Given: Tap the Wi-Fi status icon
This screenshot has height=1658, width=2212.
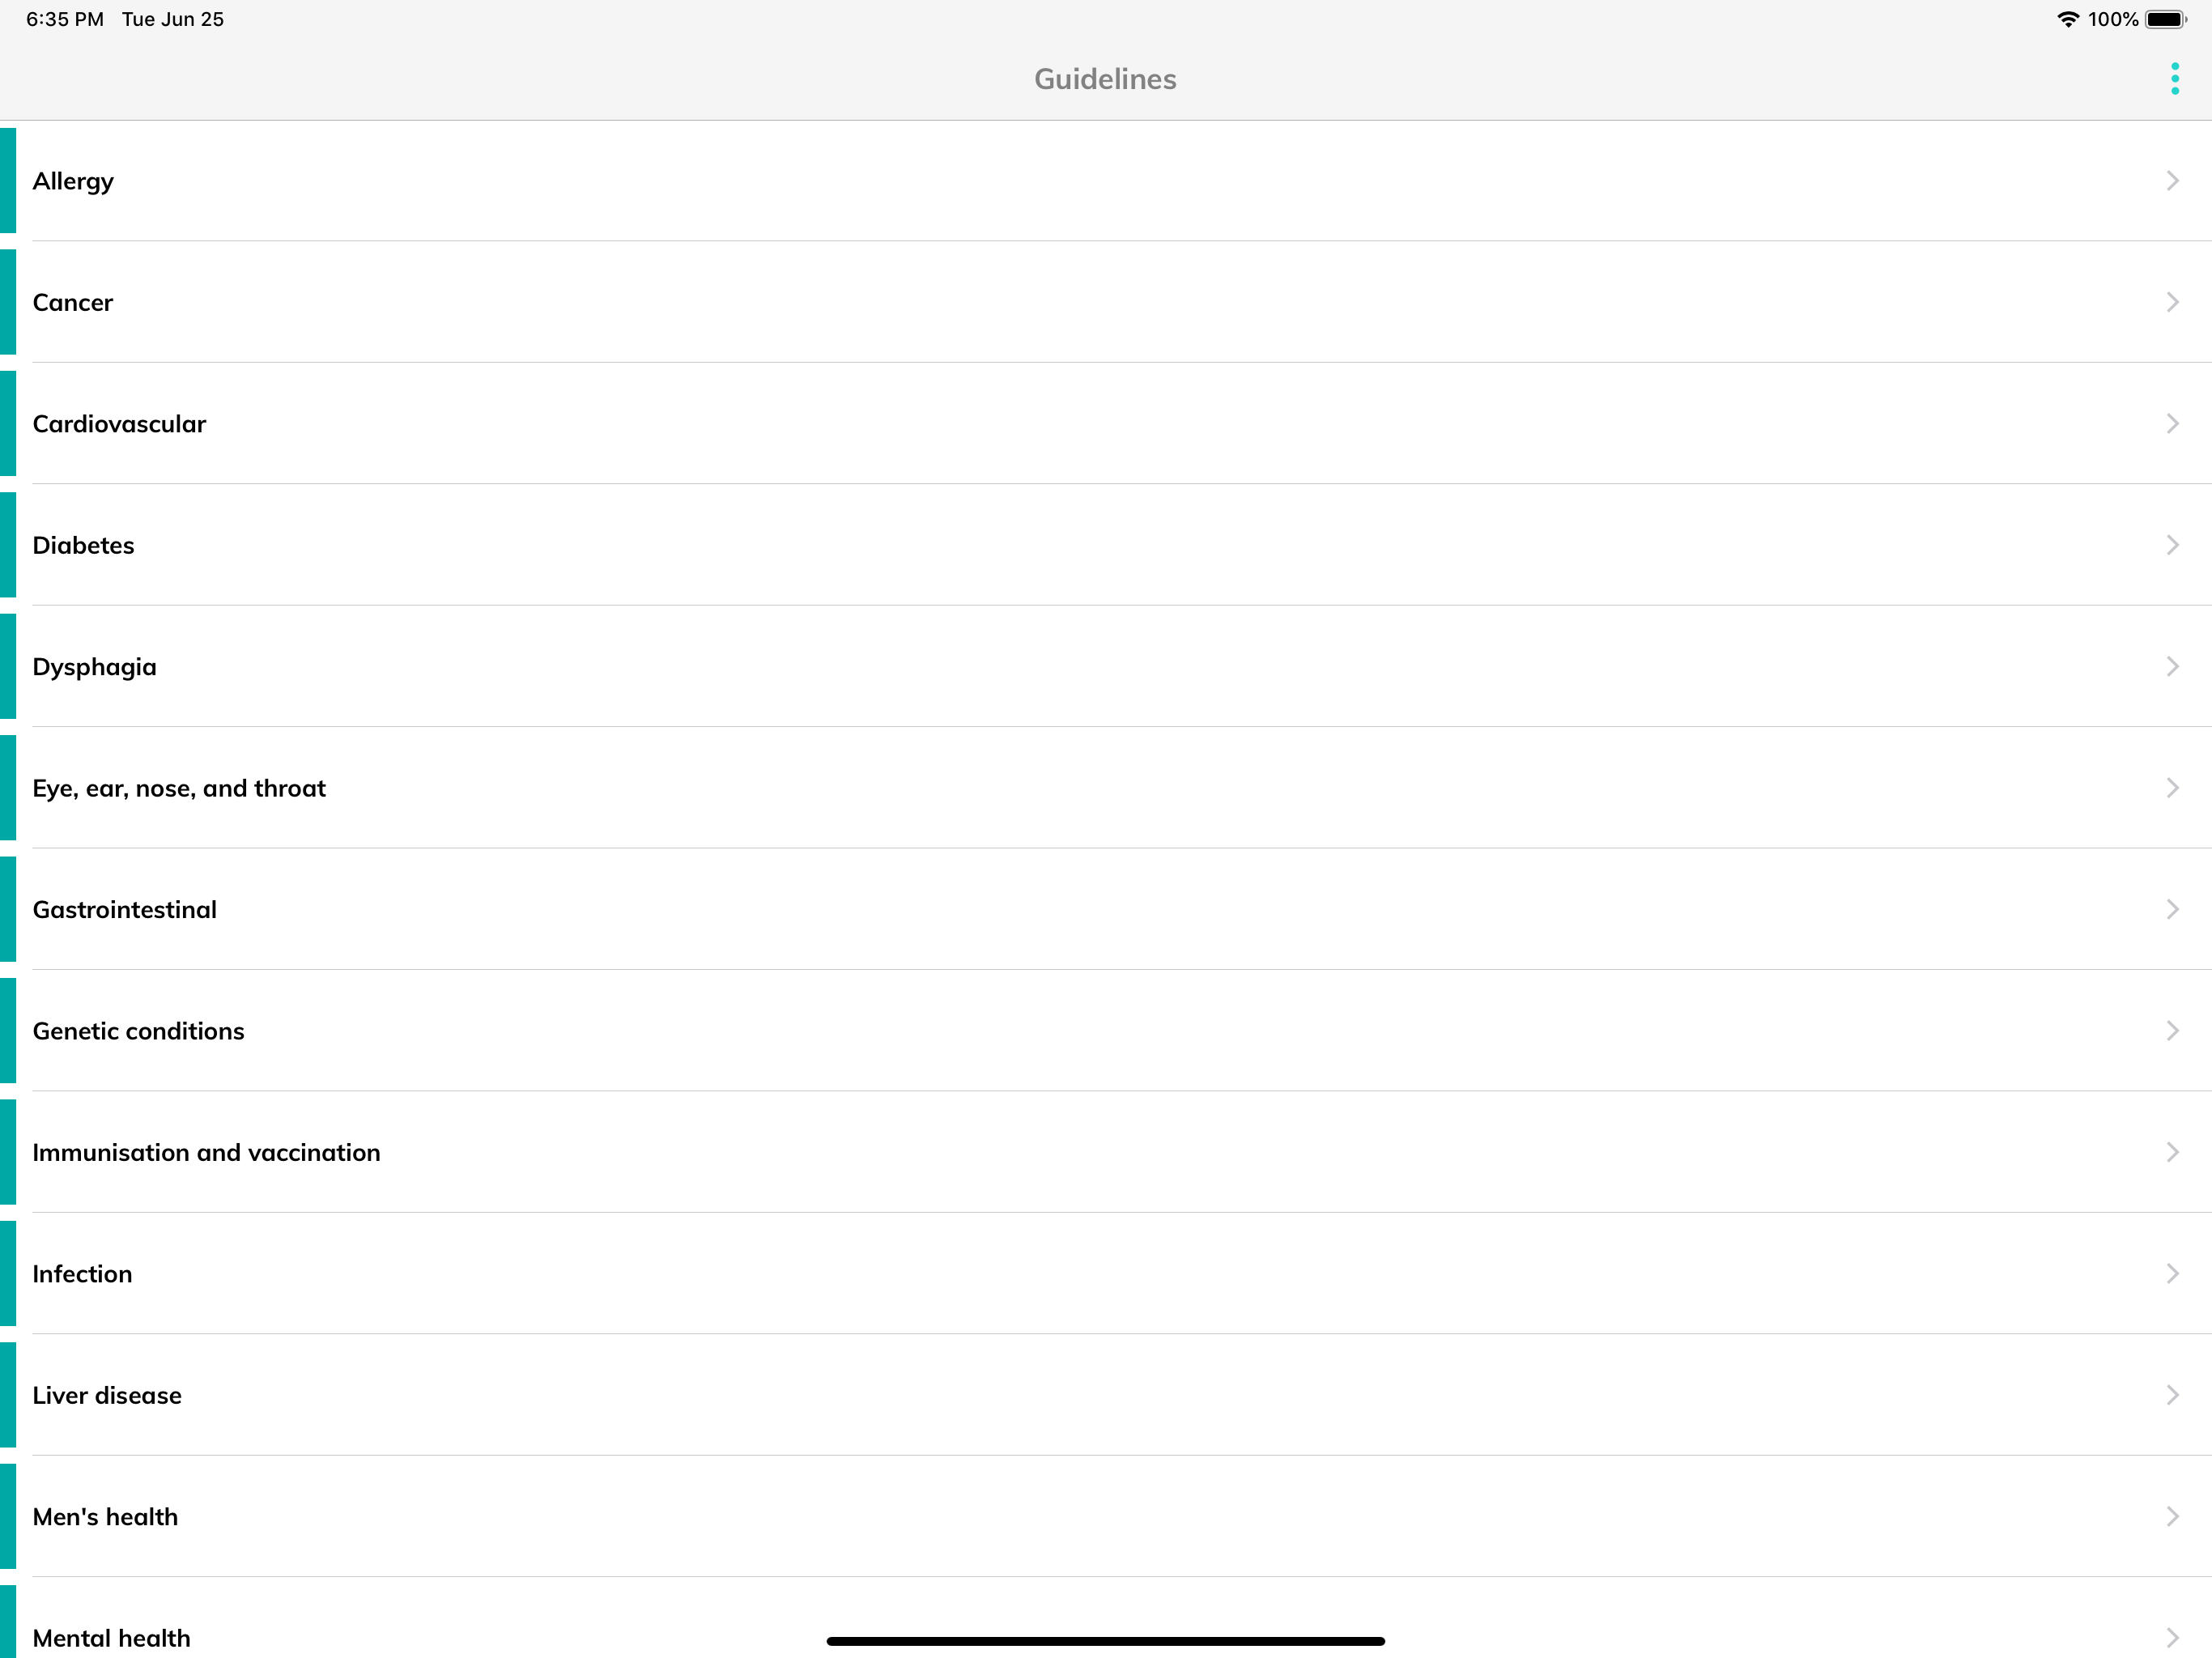Looking at the screenshot, I should coord(2067,20).
